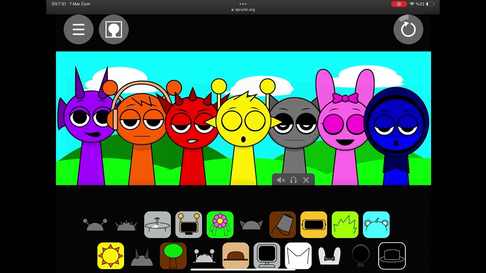Pick the tan tile with brown bowler hat

[236, 256]
